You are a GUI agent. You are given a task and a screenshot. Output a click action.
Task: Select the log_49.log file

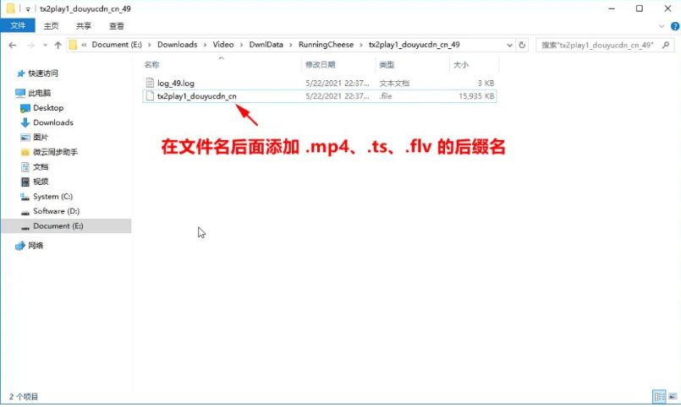click(176, 83)
